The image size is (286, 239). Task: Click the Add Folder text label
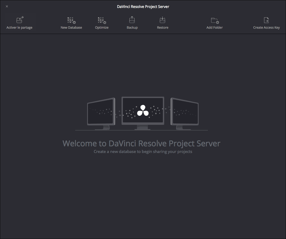click(215, 28)
